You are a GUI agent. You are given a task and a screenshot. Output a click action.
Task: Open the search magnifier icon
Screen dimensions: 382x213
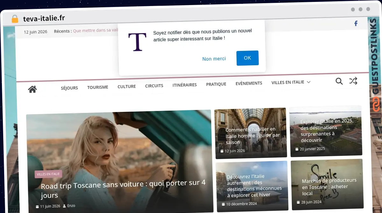point(339,81)
